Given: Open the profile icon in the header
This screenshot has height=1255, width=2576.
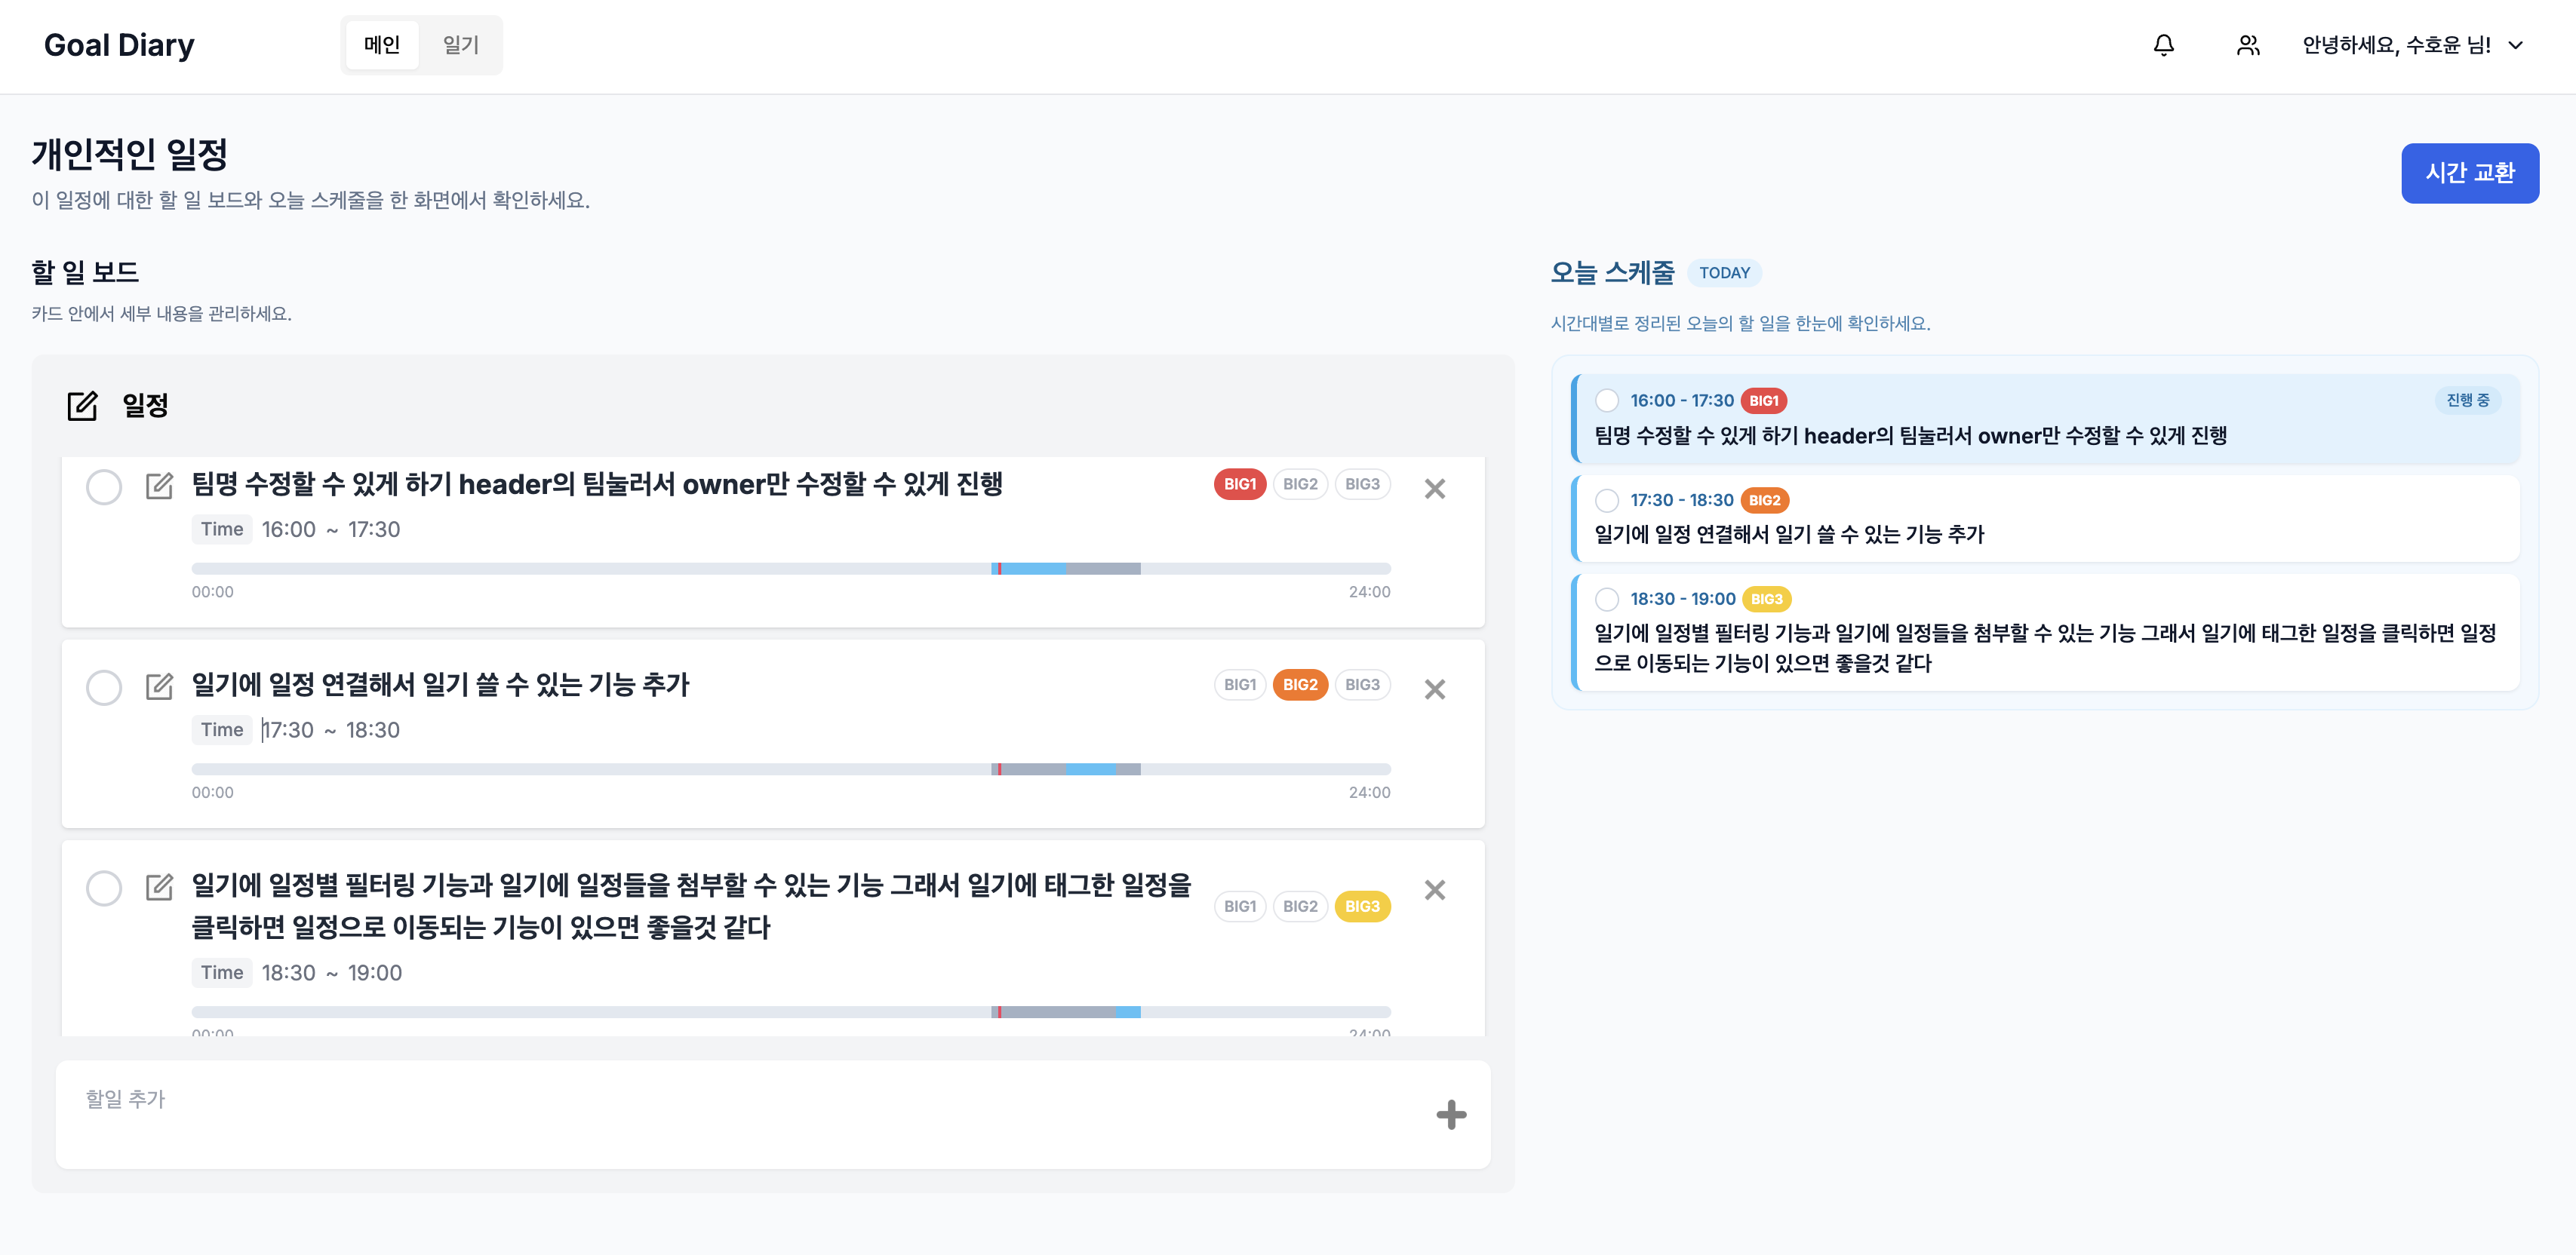Looking at the screenshot, I should click(2246, 45).
